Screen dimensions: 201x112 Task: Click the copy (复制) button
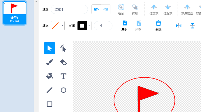click(124, 26)
